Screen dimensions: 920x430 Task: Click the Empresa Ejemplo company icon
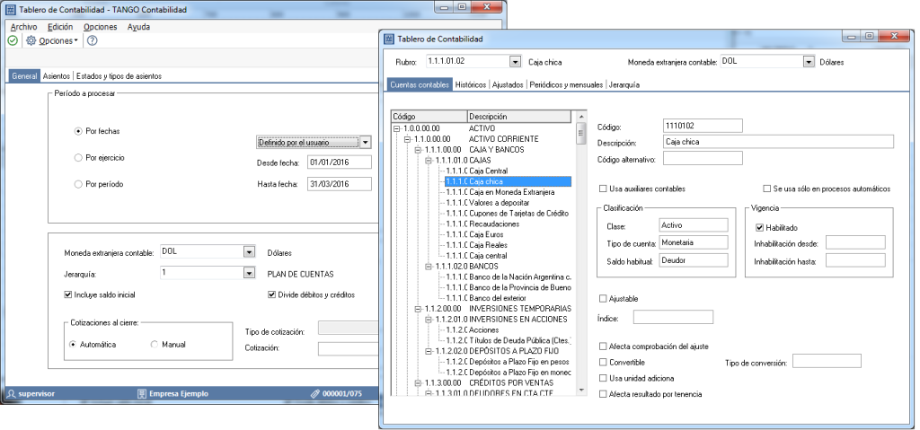tap(142, 393)
